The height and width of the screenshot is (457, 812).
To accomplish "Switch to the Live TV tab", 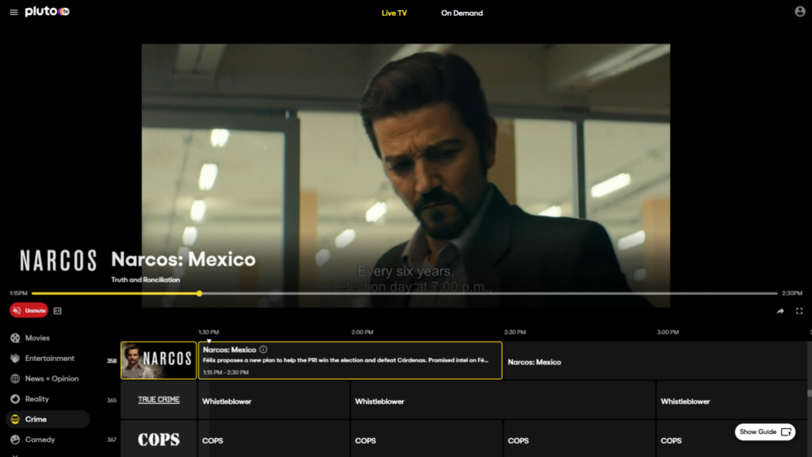I will click(x=394, y=13).
